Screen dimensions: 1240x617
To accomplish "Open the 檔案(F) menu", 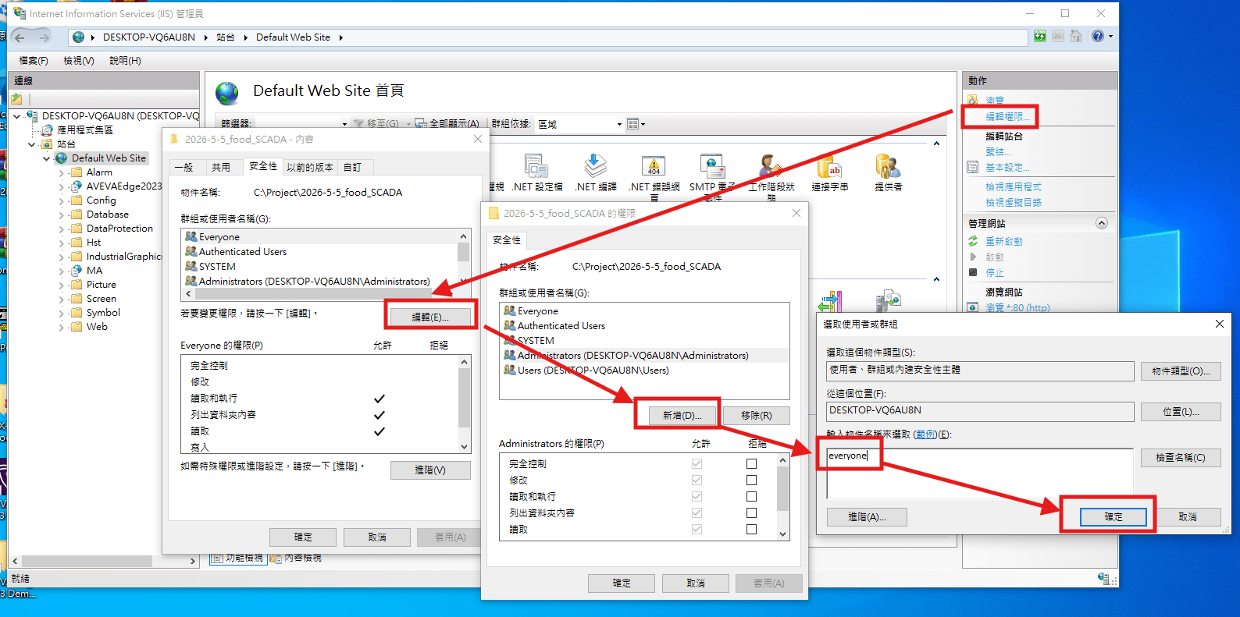I will pyautogui.click(x=34, y=60).
